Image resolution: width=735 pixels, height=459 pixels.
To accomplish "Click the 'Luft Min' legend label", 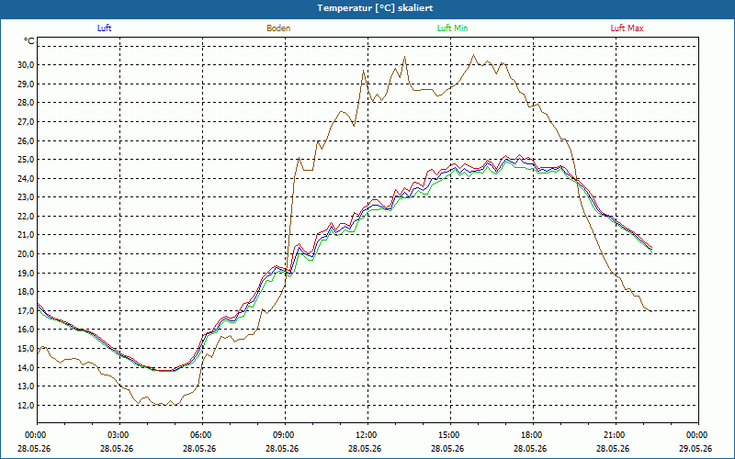I will (452, 28).
